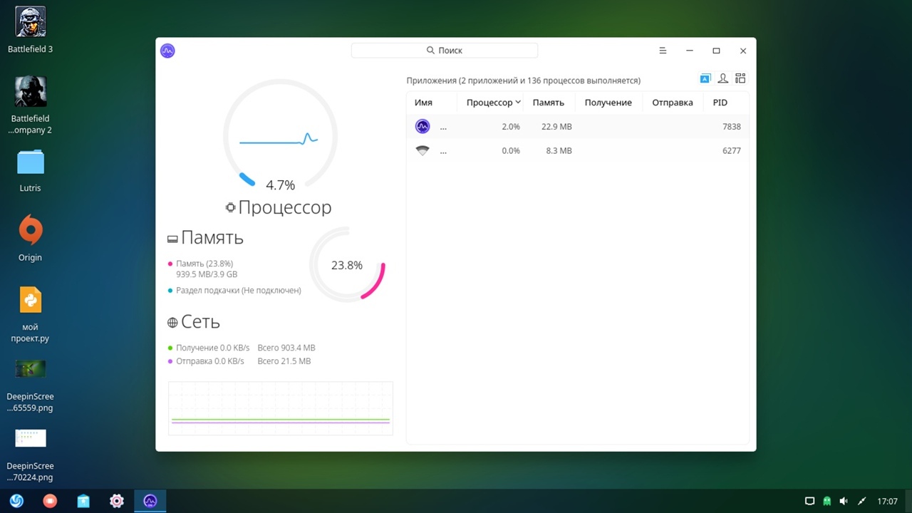Open the Deepin launcher in the taskbar
912x513 pixels.
pos(16,501)
